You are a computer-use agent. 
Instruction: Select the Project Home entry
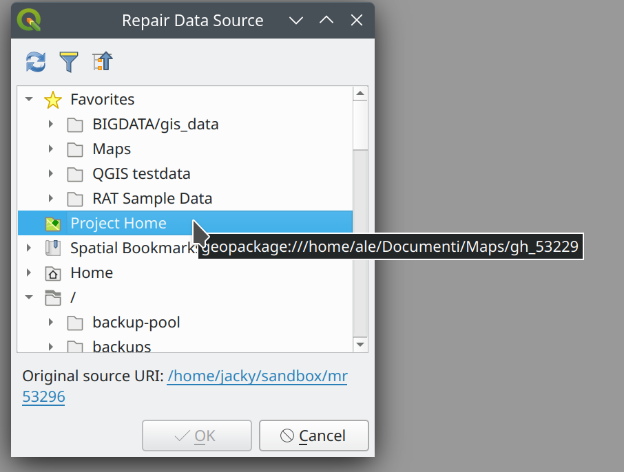[x=117, y=223]
